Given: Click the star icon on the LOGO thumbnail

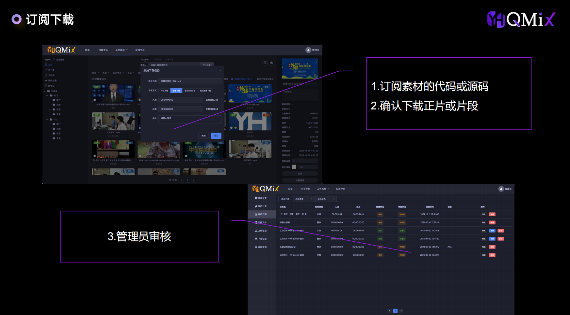Looking at the screenshot, I should click(x=236, y=128).
